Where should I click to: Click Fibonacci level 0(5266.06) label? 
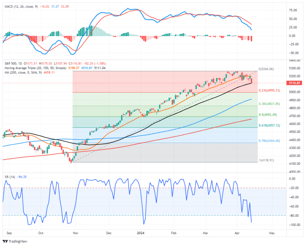[266, 69]
